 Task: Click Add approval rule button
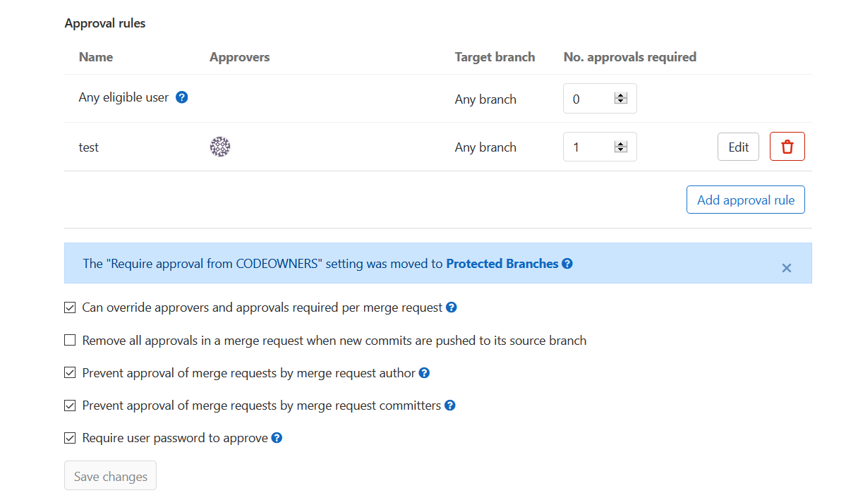click(x=745, y=200)
